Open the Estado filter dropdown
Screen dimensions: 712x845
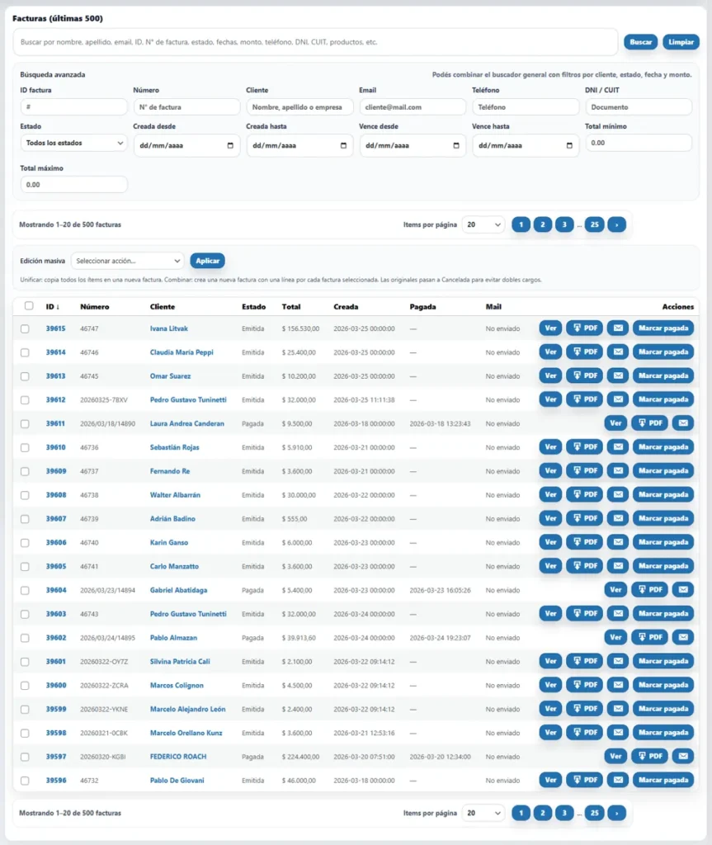[x=73, y=143]
